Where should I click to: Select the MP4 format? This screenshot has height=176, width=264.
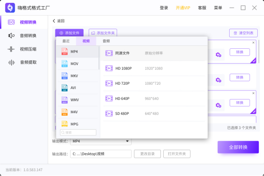point(77,52)
